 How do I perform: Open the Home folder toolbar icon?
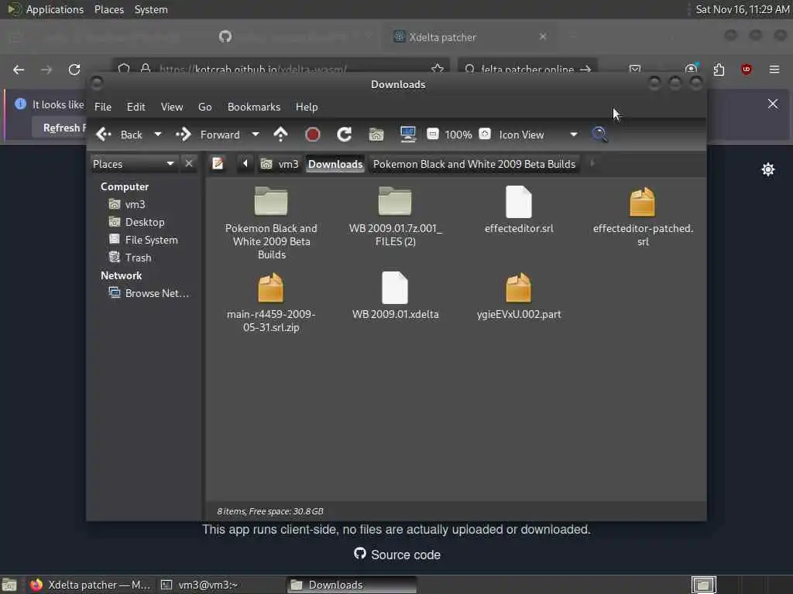pos(376,135)
